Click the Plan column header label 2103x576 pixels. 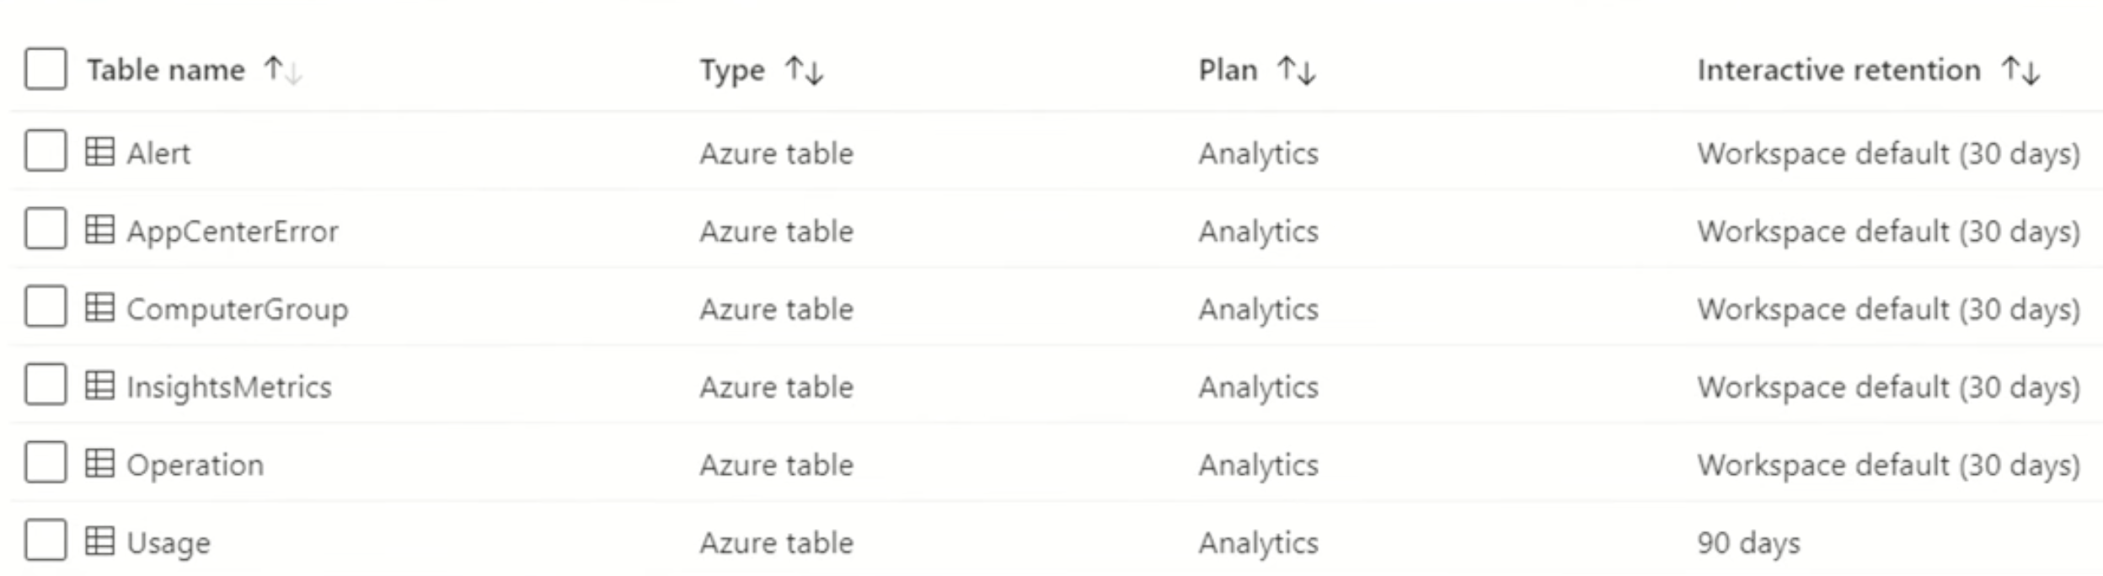pyautogui.click(x=1228, y=70)
